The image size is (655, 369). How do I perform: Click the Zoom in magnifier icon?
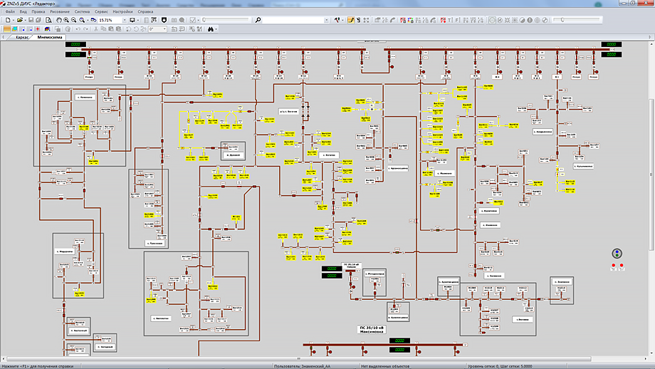pos(65,21)
